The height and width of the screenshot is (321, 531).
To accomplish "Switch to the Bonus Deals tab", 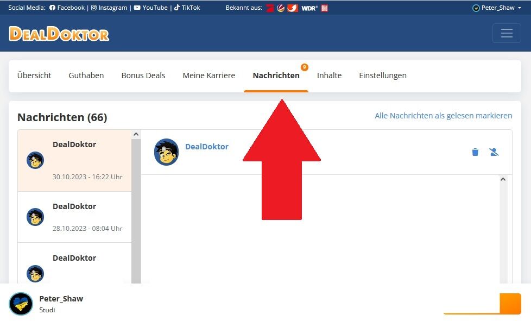I will pyautogui.click(x=143, y=75).
